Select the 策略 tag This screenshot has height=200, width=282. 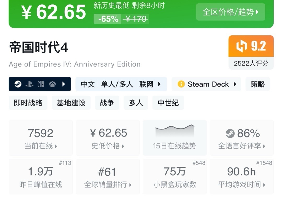pos(257,84)
